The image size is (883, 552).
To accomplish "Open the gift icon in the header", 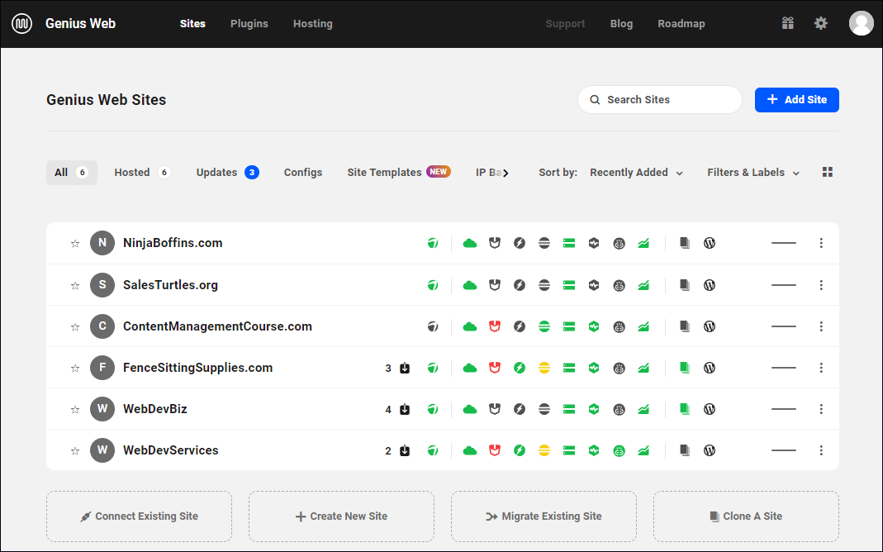I will point(788,23).
